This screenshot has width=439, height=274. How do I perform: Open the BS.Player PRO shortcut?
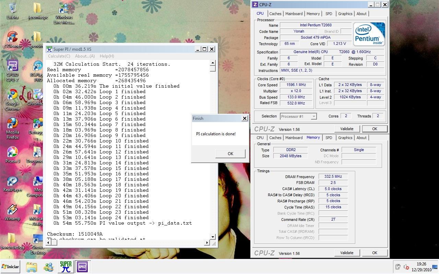[x=37, y=71]
